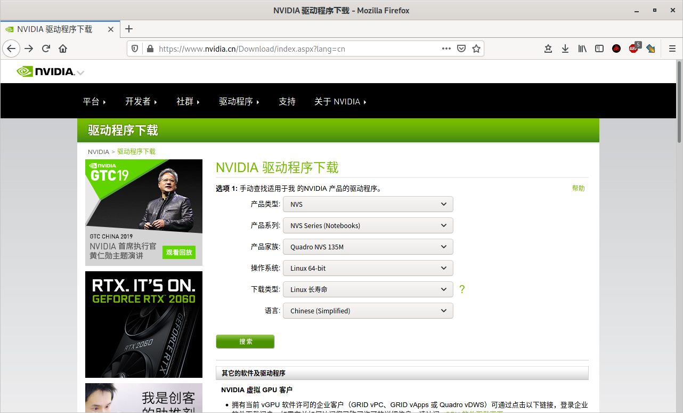The width and height of the screenshot is (683, 413).
Task: Click NVIDIA breadcrumb link
Action: click(x=99, y=152)
